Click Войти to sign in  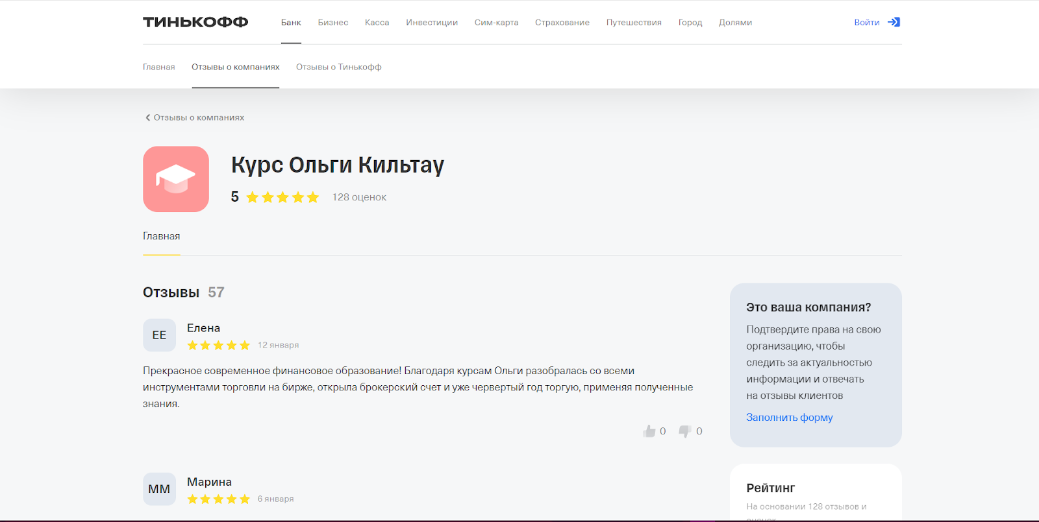coord(867,22)
